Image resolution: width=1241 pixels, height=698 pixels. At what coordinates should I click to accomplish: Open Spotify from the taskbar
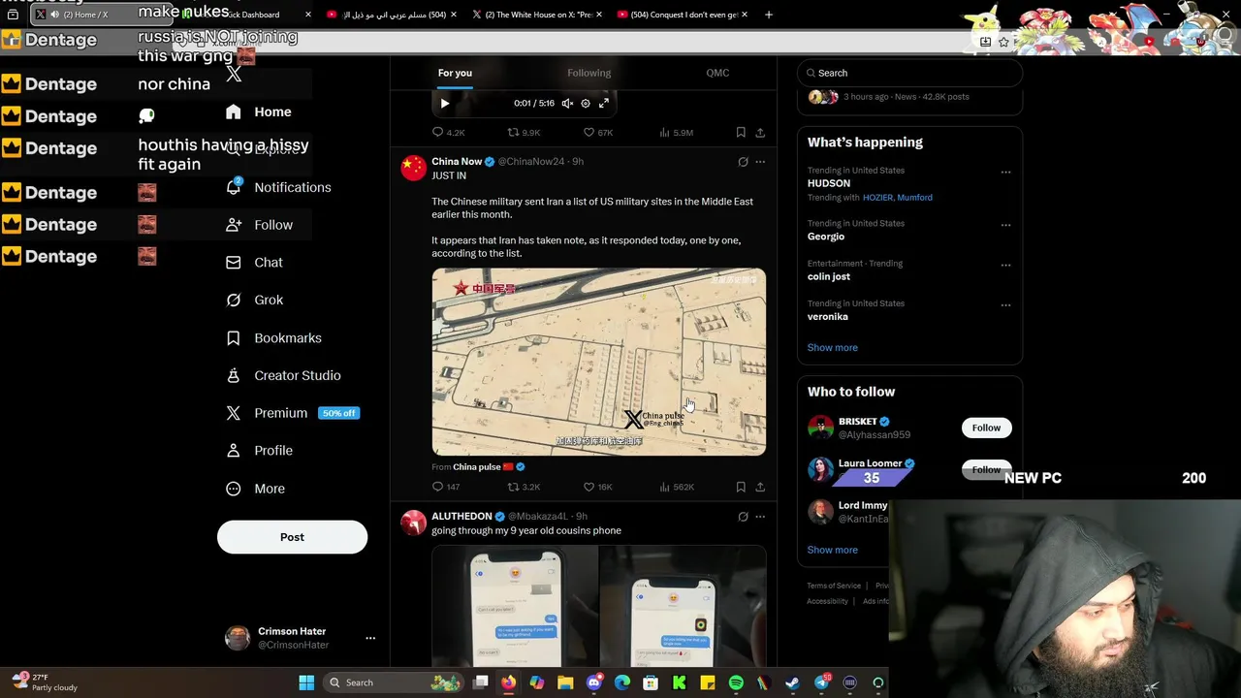pyautogui.click(x=736, y=682)
